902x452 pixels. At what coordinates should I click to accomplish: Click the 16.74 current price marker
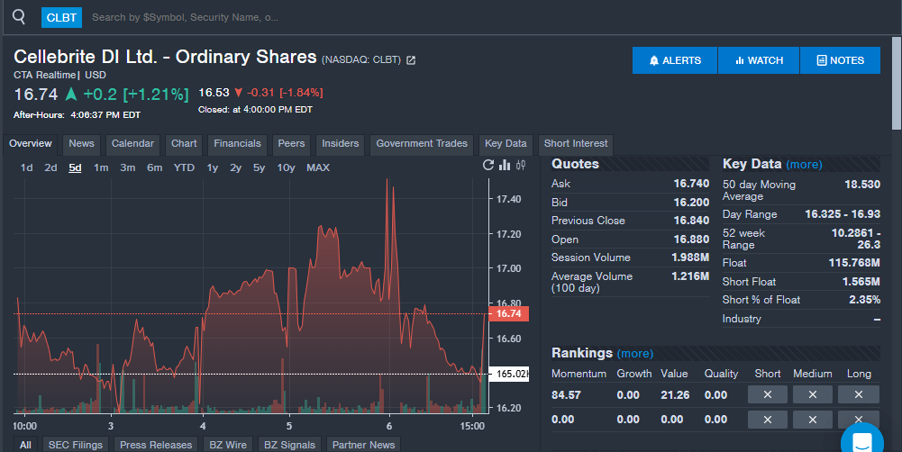tap(508, 313)
